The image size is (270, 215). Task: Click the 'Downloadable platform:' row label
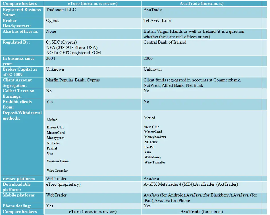point(16,187)
